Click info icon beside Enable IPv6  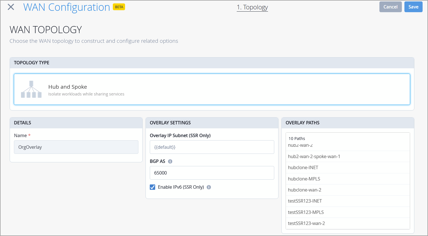pos(209,187)
